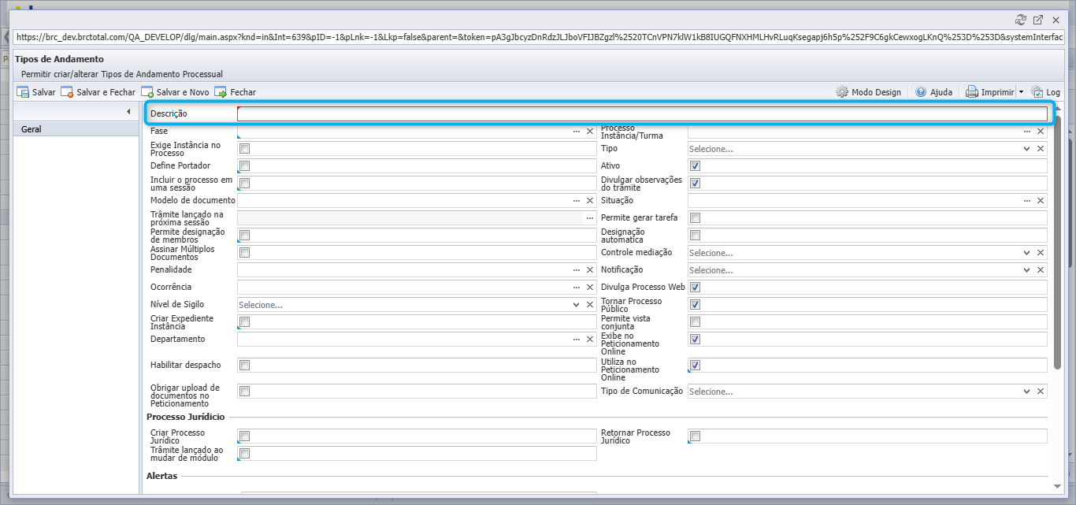Uncheck Tornar Processo Público checkbox

click(x=696, y=305)
